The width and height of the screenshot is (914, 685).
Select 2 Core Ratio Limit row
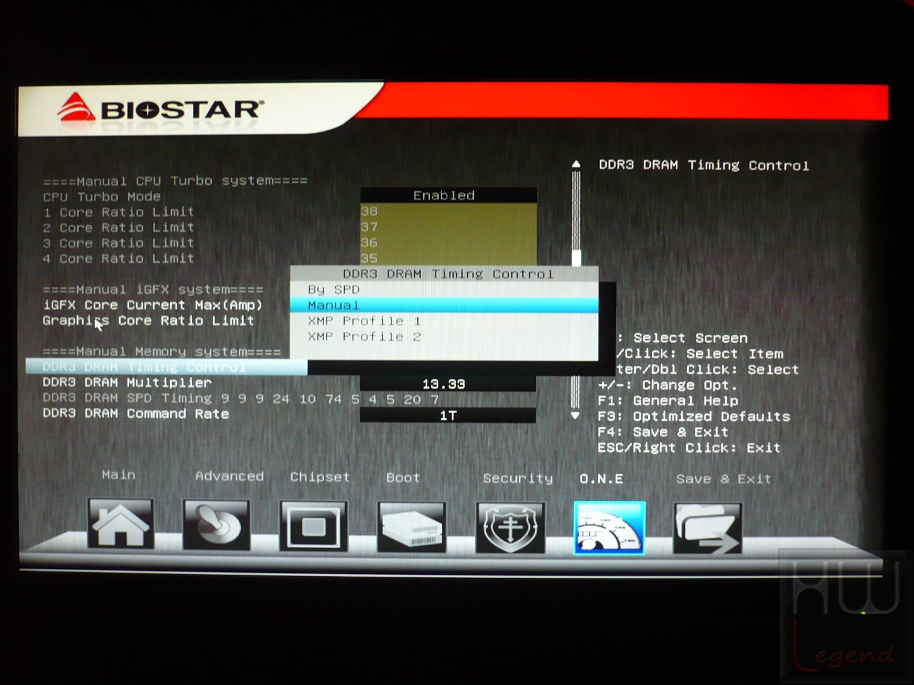119,228
